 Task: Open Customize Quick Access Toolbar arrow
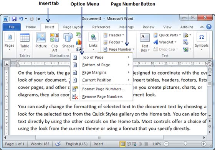(x=39, y=19)
